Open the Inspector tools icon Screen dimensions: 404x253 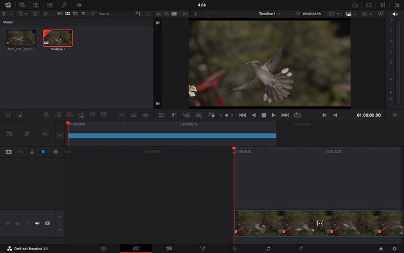(x=397, y=5)
